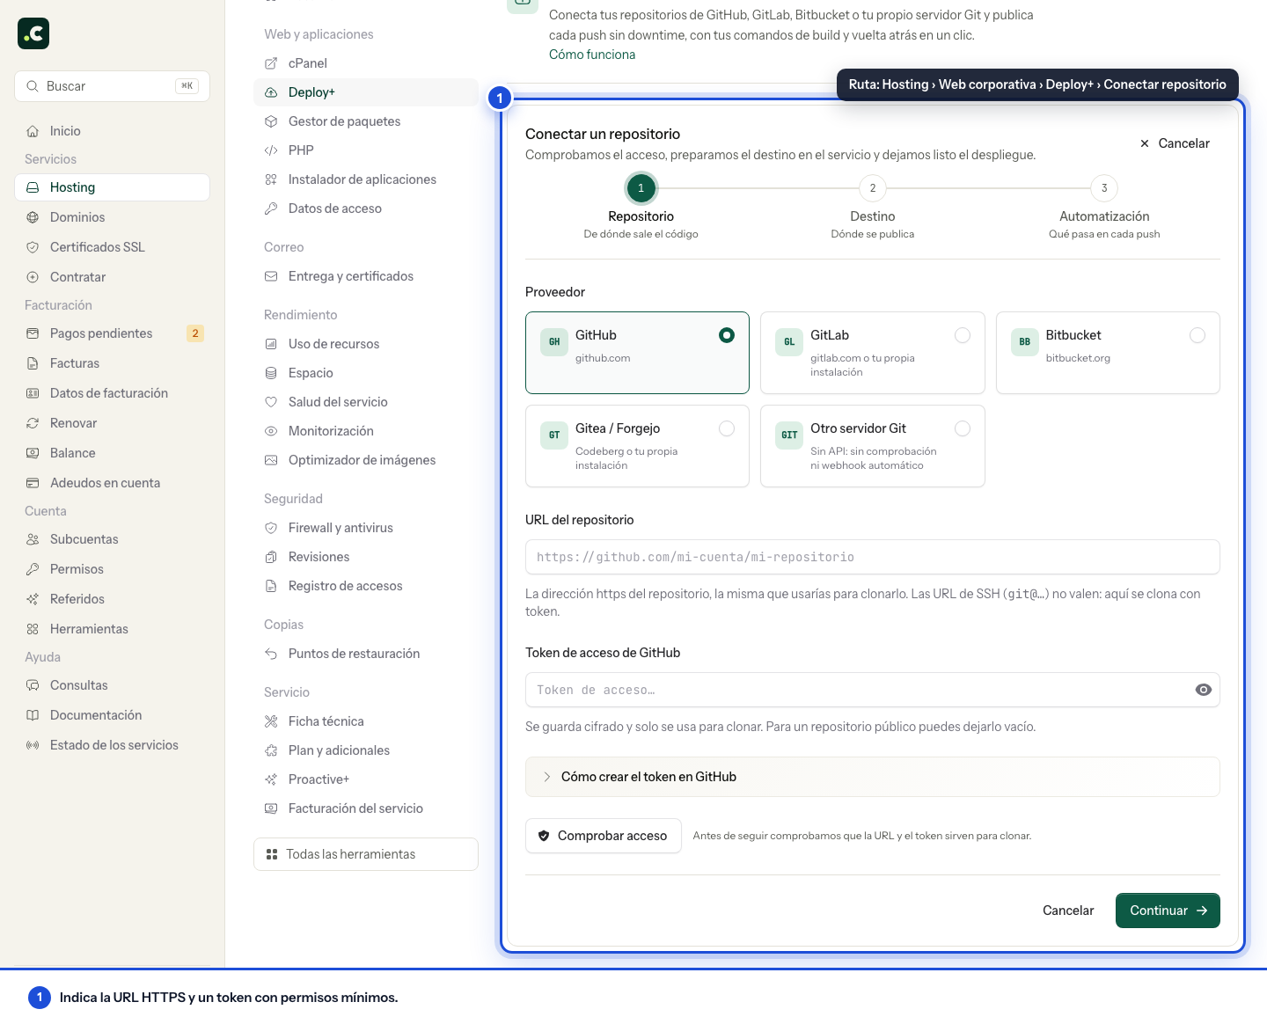Click the eye icon beside Monitorización
The height and width of the screenshot is (1024, 1267).
tap(271, 431)
